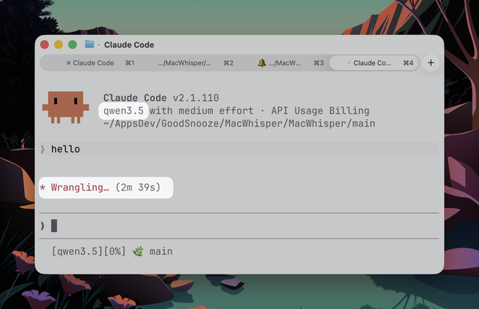Focus the prompt input cursor field
The height and width of the screenshot is (309, 479).
point(239,226)
